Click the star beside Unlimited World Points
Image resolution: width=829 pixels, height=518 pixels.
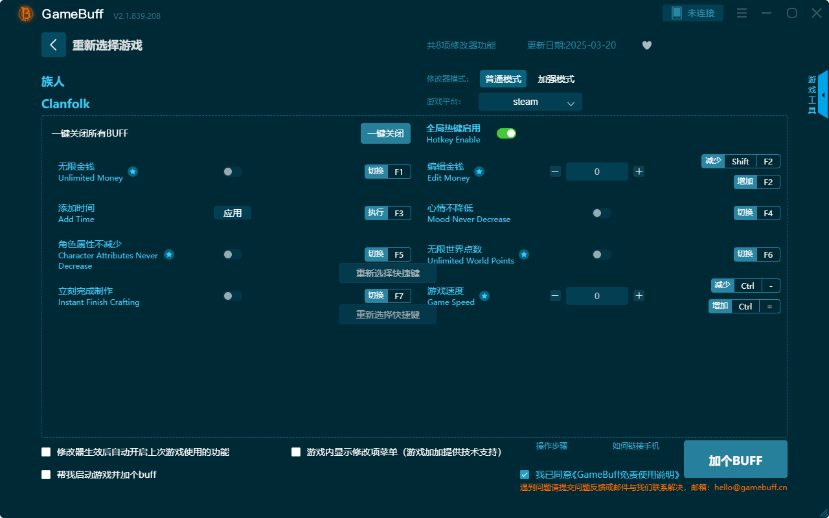524,254
